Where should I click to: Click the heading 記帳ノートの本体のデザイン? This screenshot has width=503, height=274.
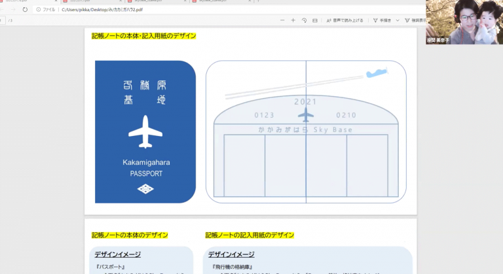(x=130, y=235)
